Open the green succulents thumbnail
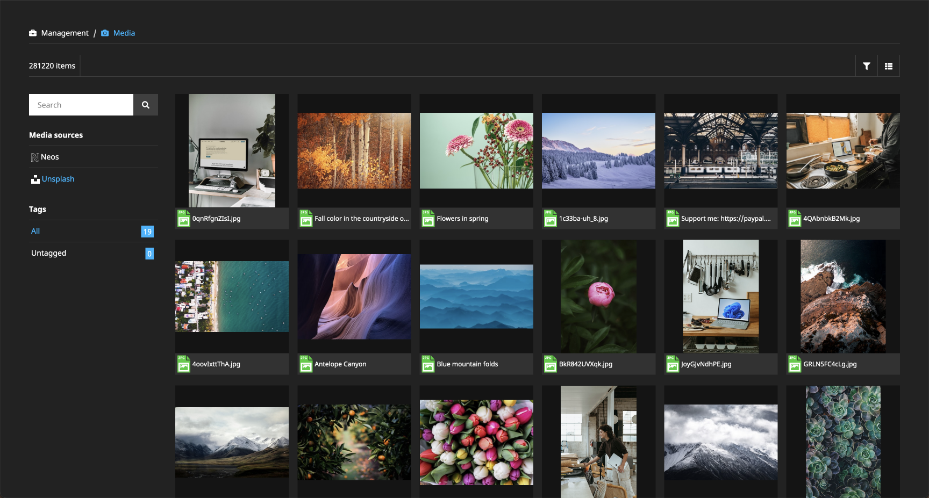The height and width of the screenshot is (498, 929). (843, 442)
